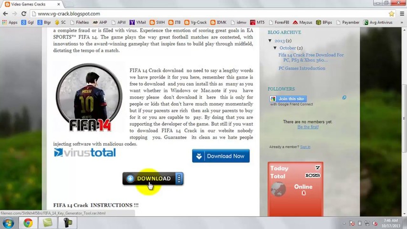407x229 pixels.
Task: Click the Friend Connect gadget icon
Action: (x=344, y=98)
